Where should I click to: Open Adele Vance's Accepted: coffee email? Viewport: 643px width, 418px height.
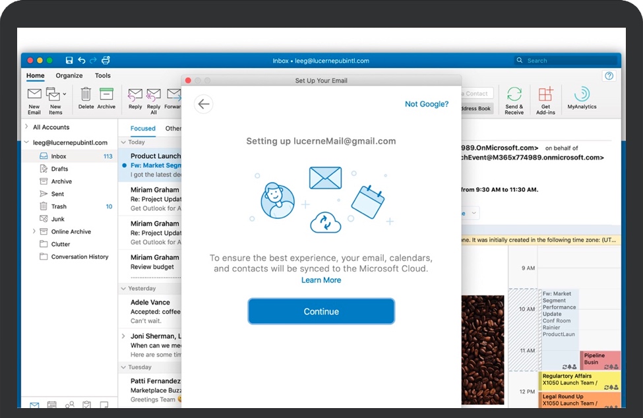[150, 311]
